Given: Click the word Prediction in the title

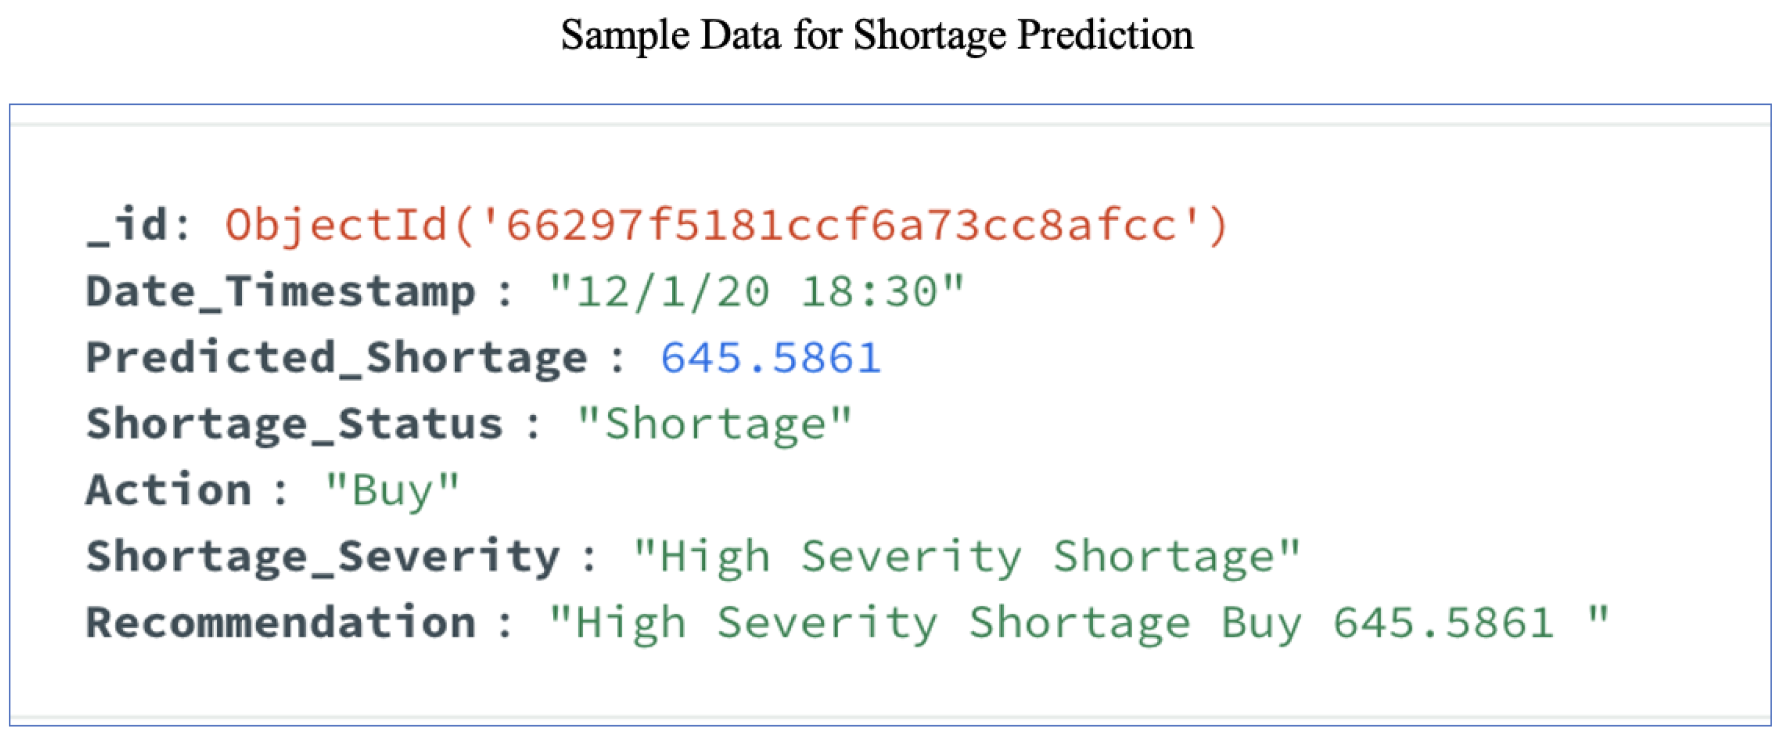Looking at the screenshot, I should tap(1105, 34).
